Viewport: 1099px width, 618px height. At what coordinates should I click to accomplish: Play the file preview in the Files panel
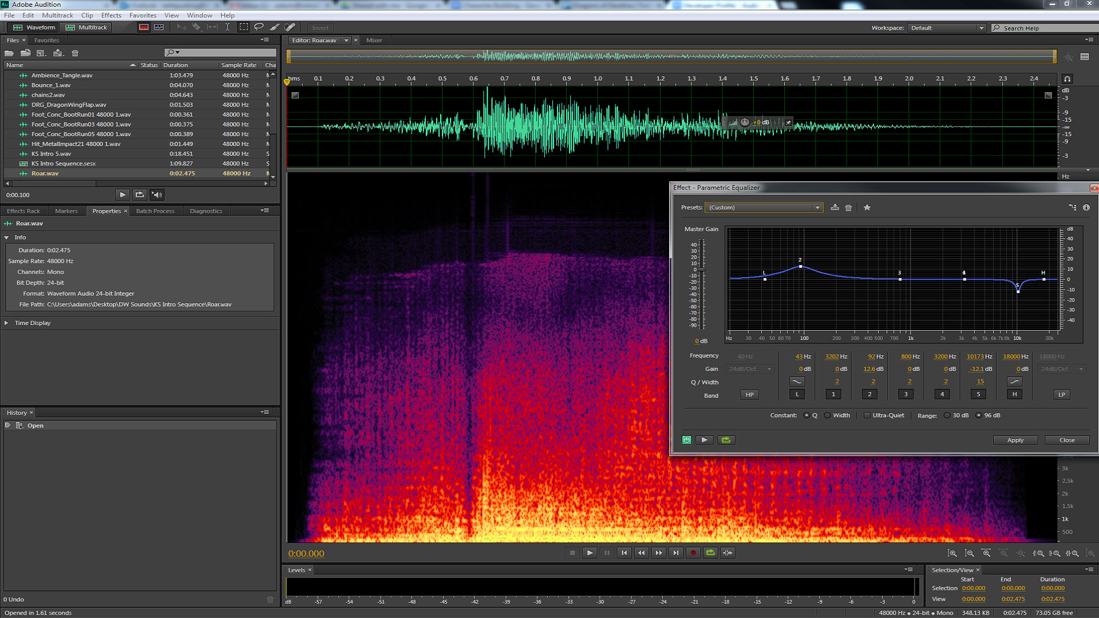122,195
